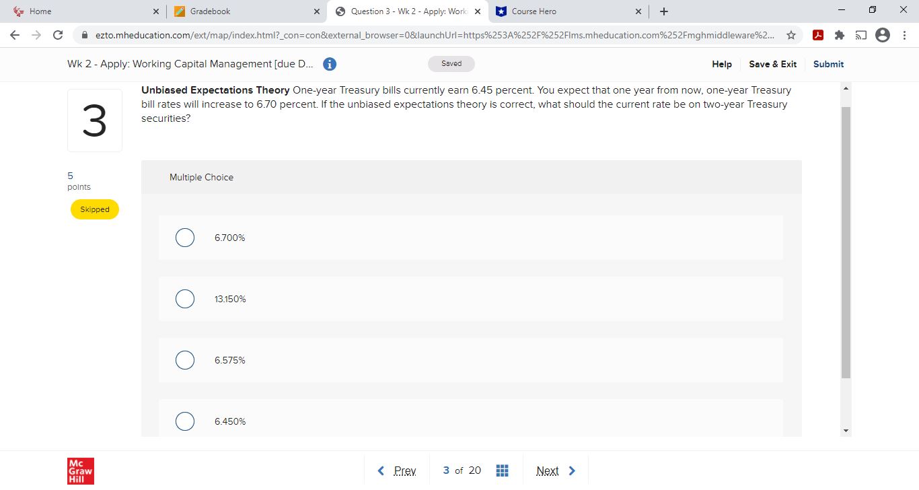Bookmark the page with the star icon
The width and height of the screenshot is (919, 490).
pyautogui.click(x=791, y=34)
